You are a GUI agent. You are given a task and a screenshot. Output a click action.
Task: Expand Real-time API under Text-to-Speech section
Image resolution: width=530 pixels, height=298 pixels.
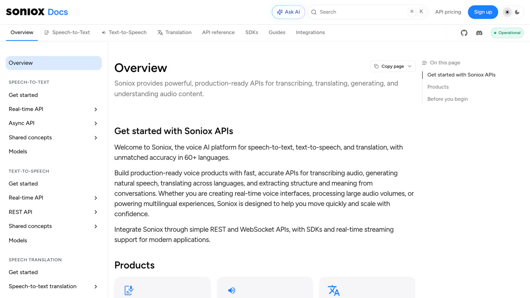point(54,198)
